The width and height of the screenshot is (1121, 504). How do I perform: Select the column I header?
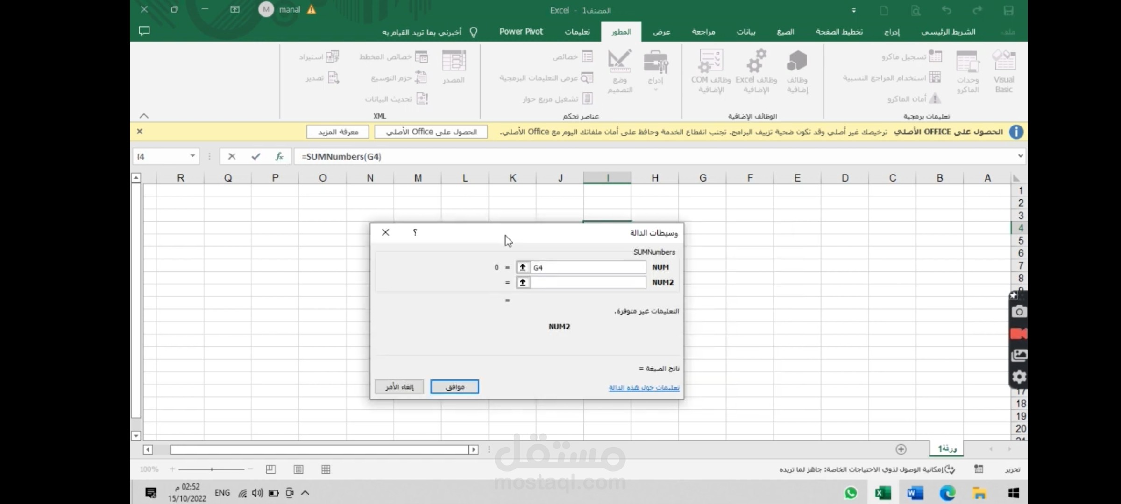tap(607, 178)
